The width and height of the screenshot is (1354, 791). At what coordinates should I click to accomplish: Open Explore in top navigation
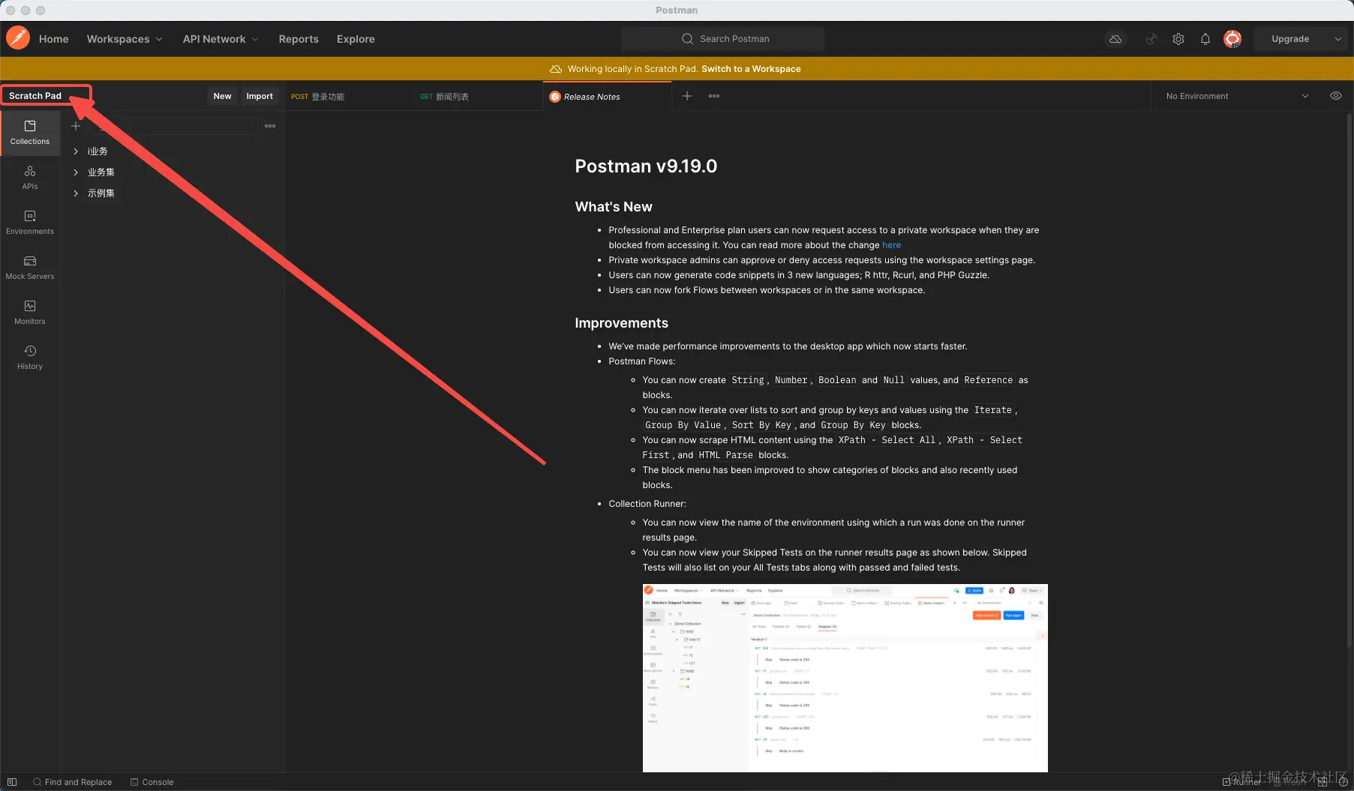[356, 39]
